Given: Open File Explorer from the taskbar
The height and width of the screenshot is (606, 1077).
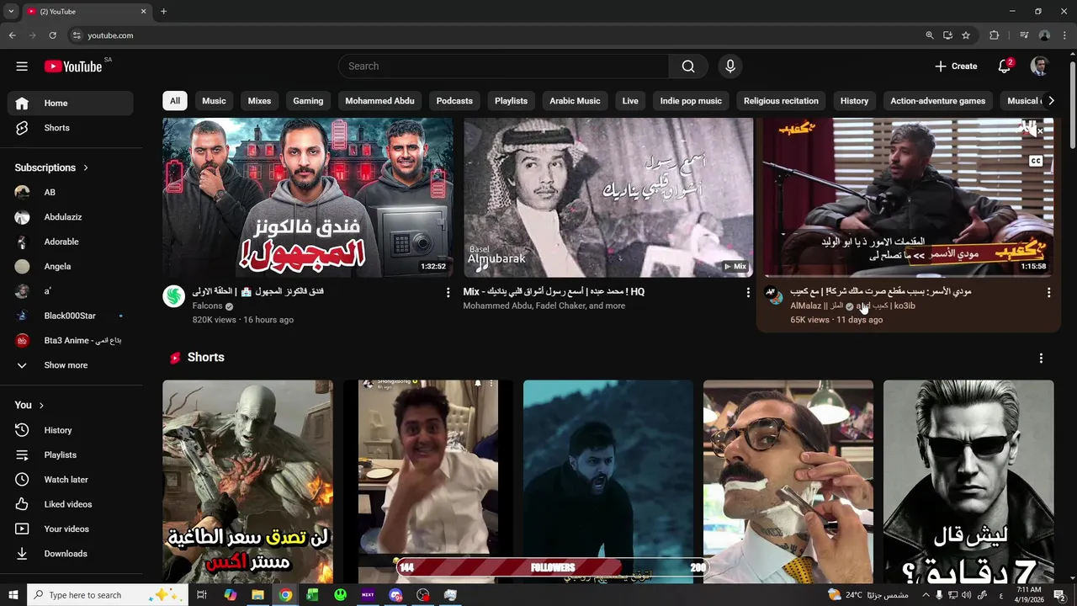Looking at the screenshot, I should 257,595.
